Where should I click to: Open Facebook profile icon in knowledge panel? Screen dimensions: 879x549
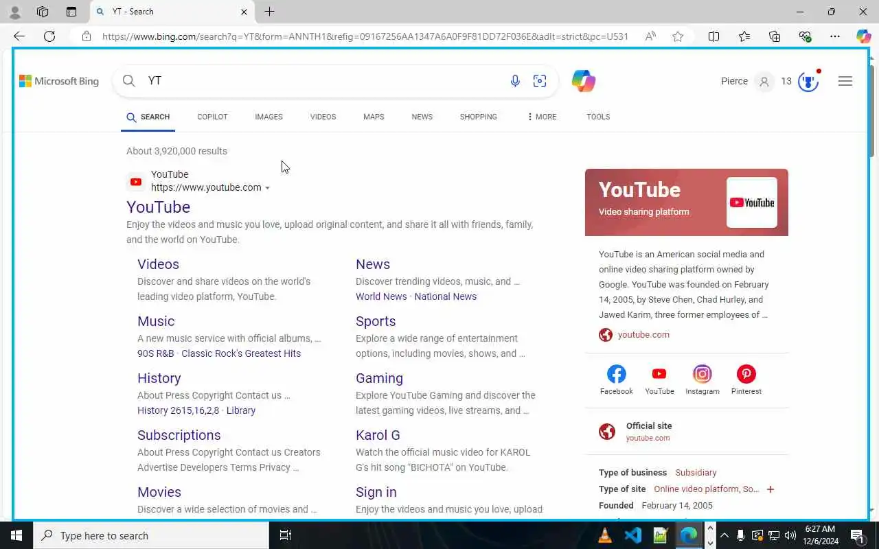pyautogui.click(x=616, y=374)
